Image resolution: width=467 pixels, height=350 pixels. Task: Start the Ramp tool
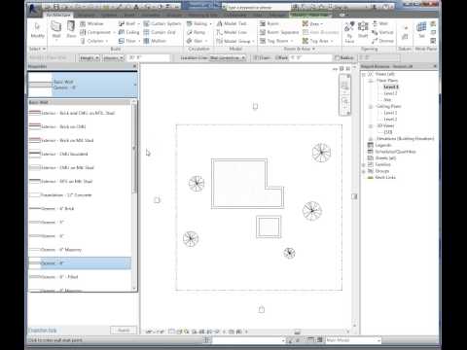[196, 32]
